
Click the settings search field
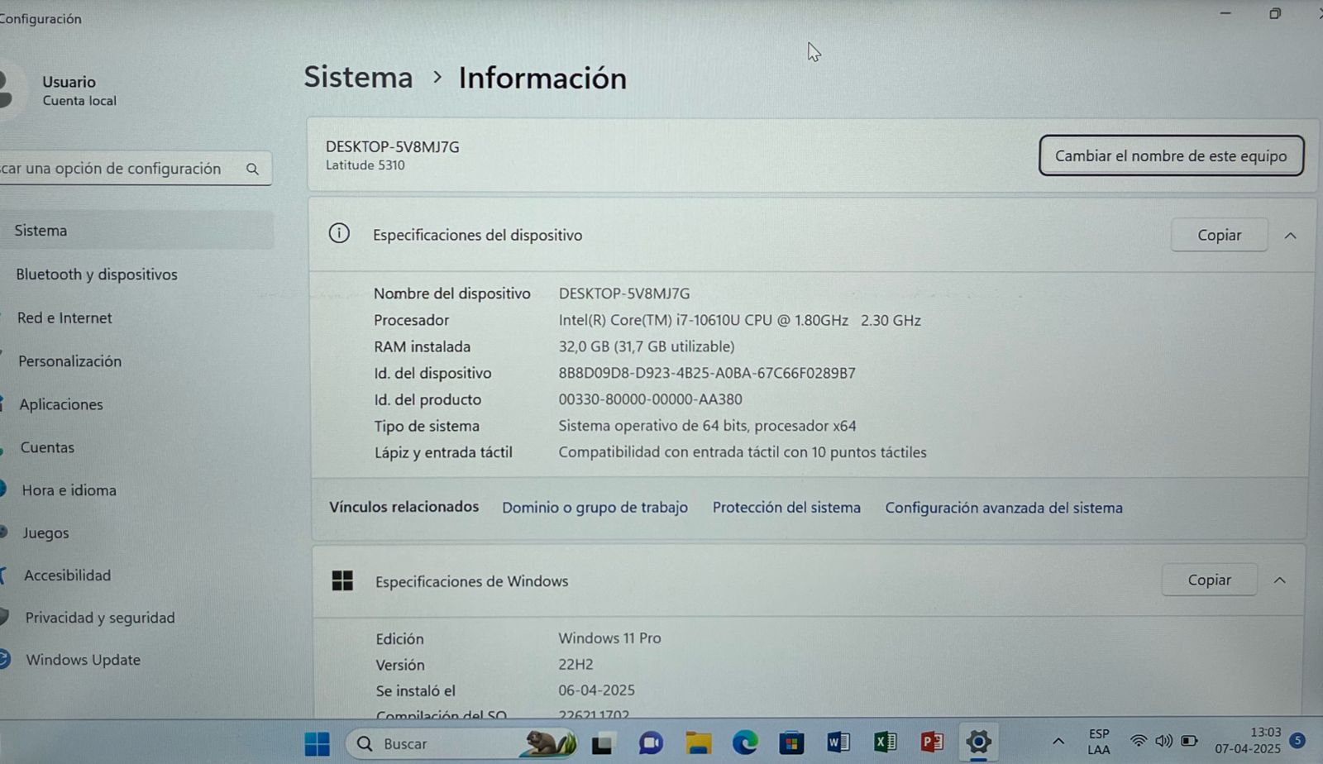(x=135, y=169)
